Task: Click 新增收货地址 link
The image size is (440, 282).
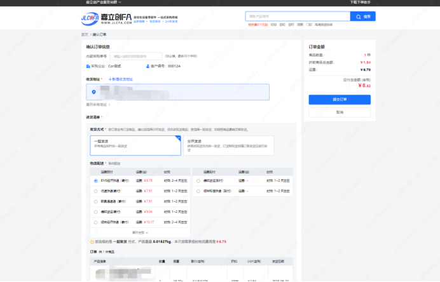Action: (121, 79)
